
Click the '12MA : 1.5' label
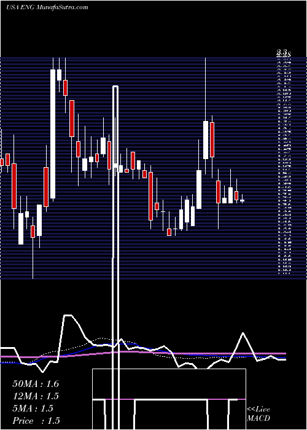click(36, 396)
